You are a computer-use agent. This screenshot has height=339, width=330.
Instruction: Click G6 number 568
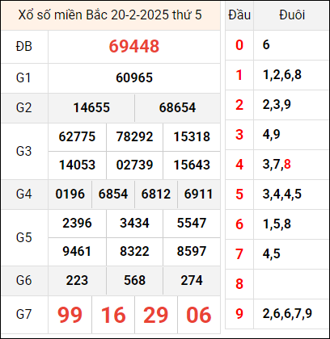tap(134, 281)
